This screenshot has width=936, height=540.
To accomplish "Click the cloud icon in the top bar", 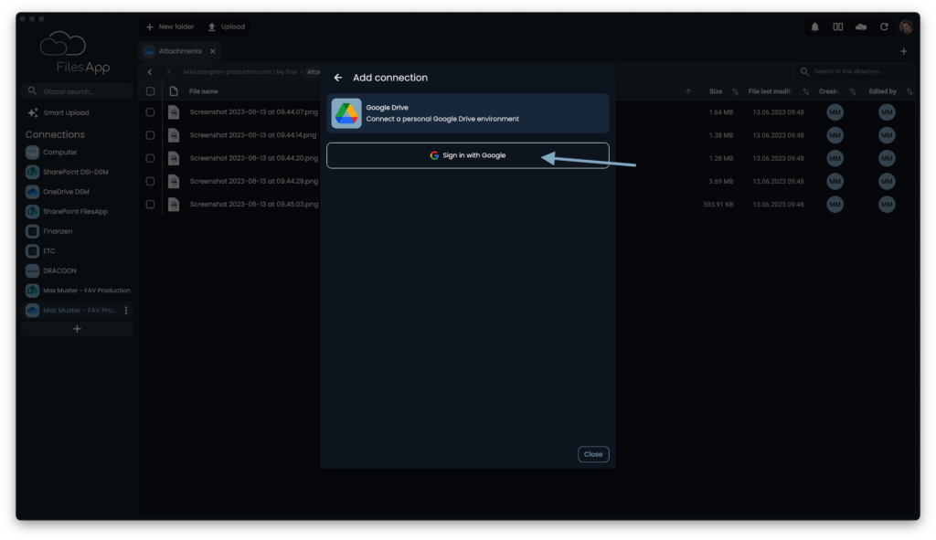I will [x=861, y=26].
